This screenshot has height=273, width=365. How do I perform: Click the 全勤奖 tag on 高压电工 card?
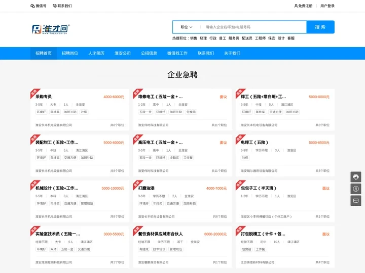(174, 158)
